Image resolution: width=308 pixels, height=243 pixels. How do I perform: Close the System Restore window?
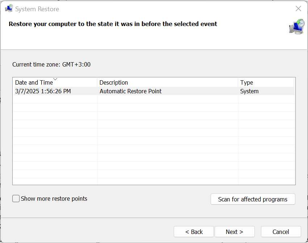click(298, 9)
